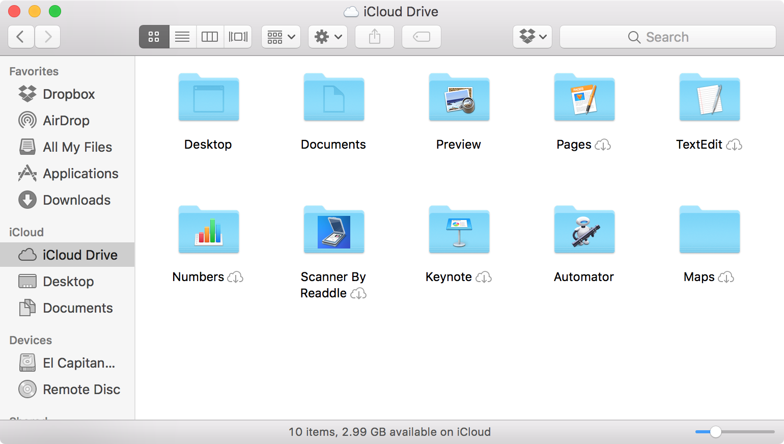The width and height of the screenshot is (784, 444).
Task: Click the Favorites sidebar heading
Action: (34, 71)
